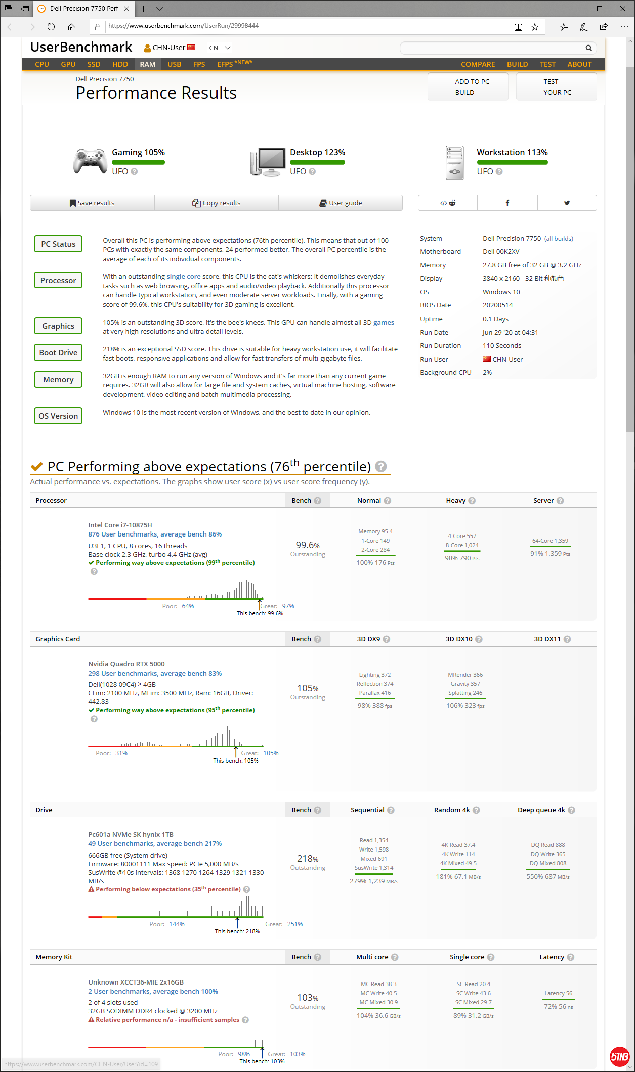Click the browser address bar URL
Screen dimensions: 635x1072
tap(183, 26)
